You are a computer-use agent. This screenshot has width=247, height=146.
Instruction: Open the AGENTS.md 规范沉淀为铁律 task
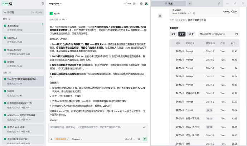(23, 117)
